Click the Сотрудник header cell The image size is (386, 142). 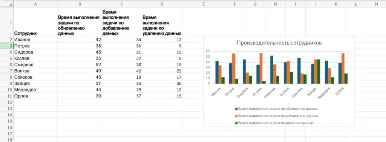point(35,22)
